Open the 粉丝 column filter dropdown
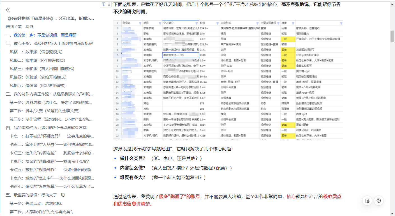The width and height of the screenshot is (395, 216). [x=217, y=23]
